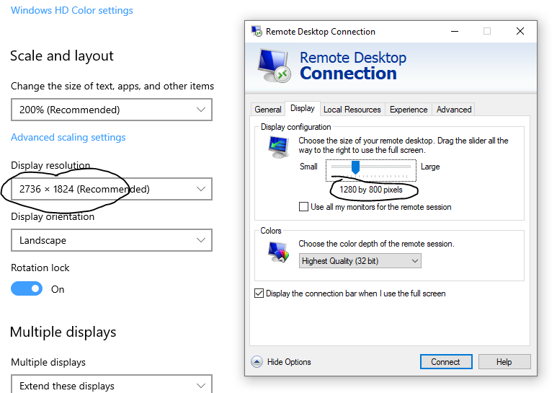Screen dimensions: 557x393
Task: Switch to the Local Resources tab
Action: [352, 110]
